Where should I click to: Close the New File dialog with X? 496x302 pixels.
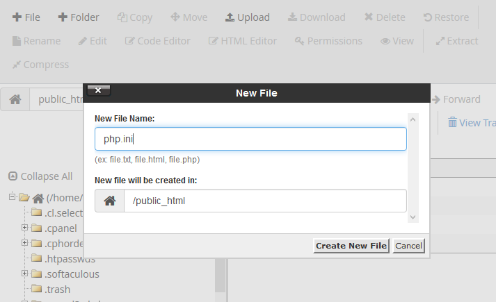click(98, 90)
